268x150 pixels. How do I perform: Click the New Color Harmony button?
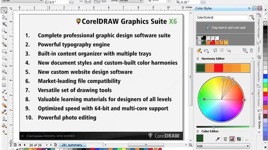click(206, 50)
